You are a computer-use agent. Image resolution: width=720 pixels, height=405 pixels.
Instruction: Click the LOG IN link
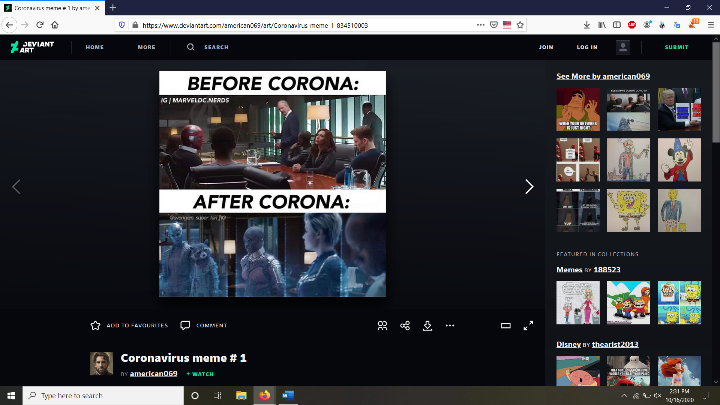coord(587,47)
